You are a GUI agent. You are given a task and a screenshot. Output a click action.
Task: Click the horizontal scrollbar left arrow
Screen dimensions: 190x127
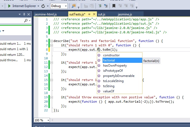click(x=52, y=120)
